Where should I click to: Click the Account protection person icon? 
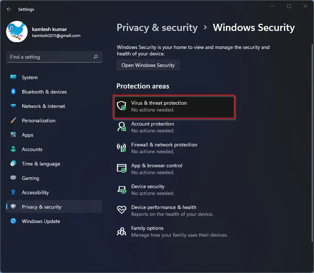[x=121, y=126]
